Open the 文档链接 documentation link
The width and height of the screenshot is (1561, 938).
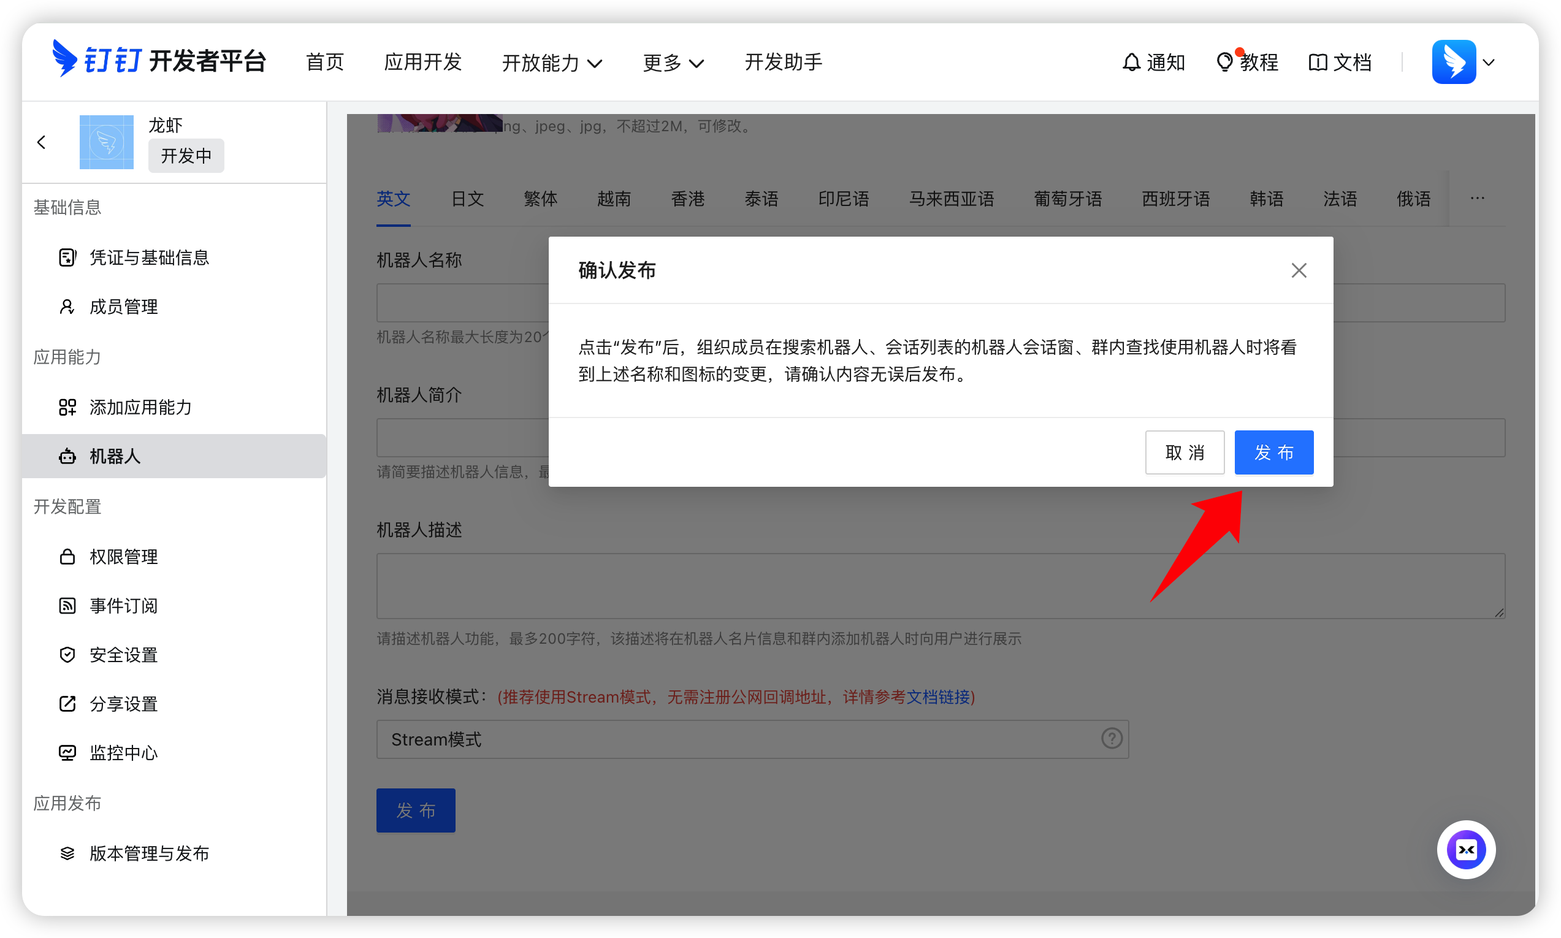pyautogui.click(x=940, y=697)
